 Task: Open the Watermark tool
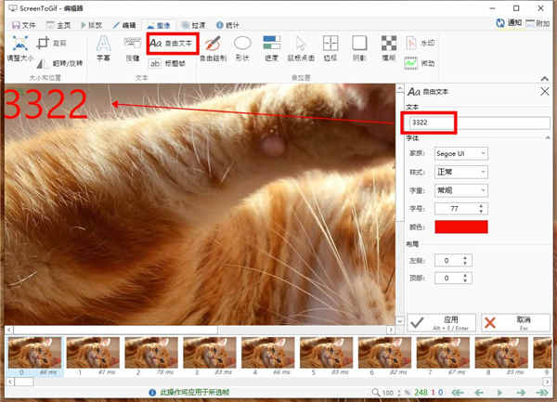point(420,43)
